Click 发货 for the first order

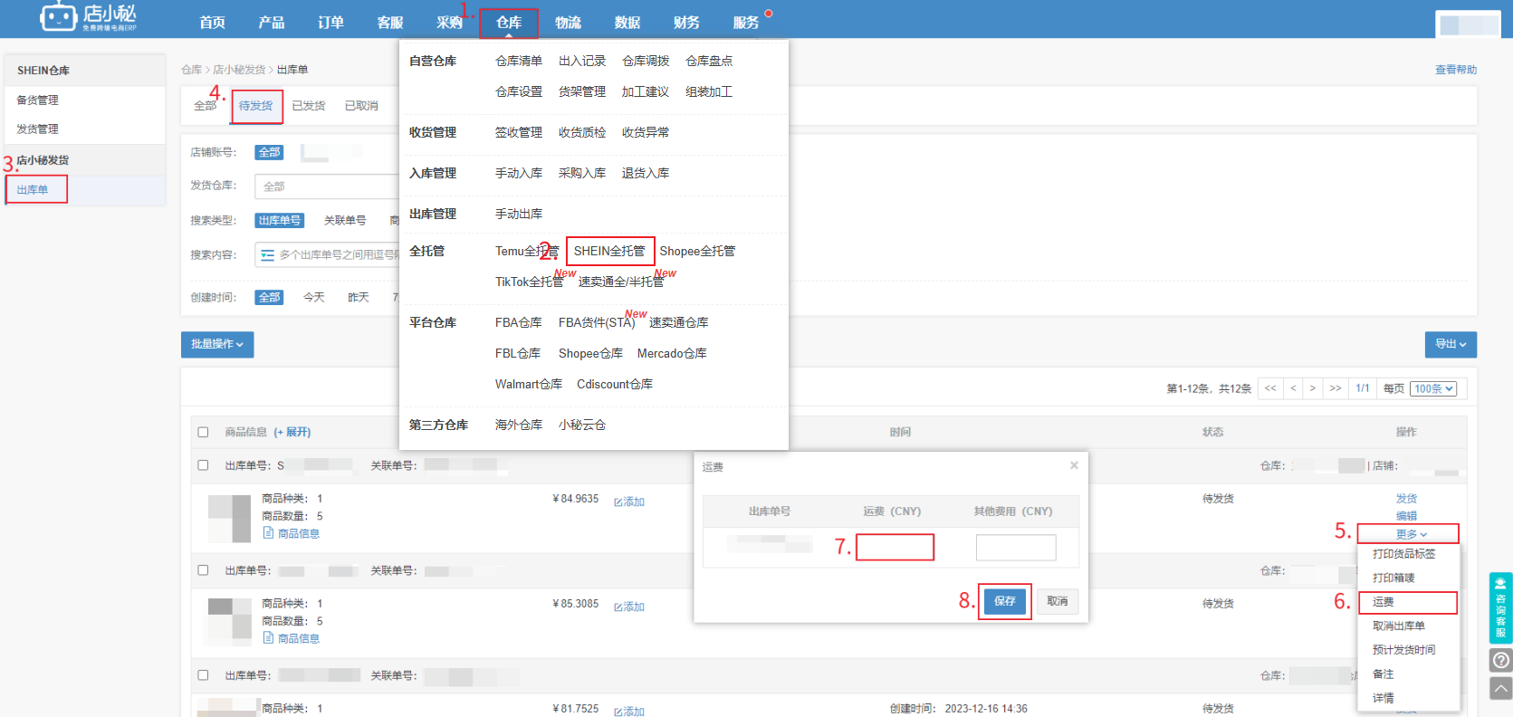tap(1406, 499)
